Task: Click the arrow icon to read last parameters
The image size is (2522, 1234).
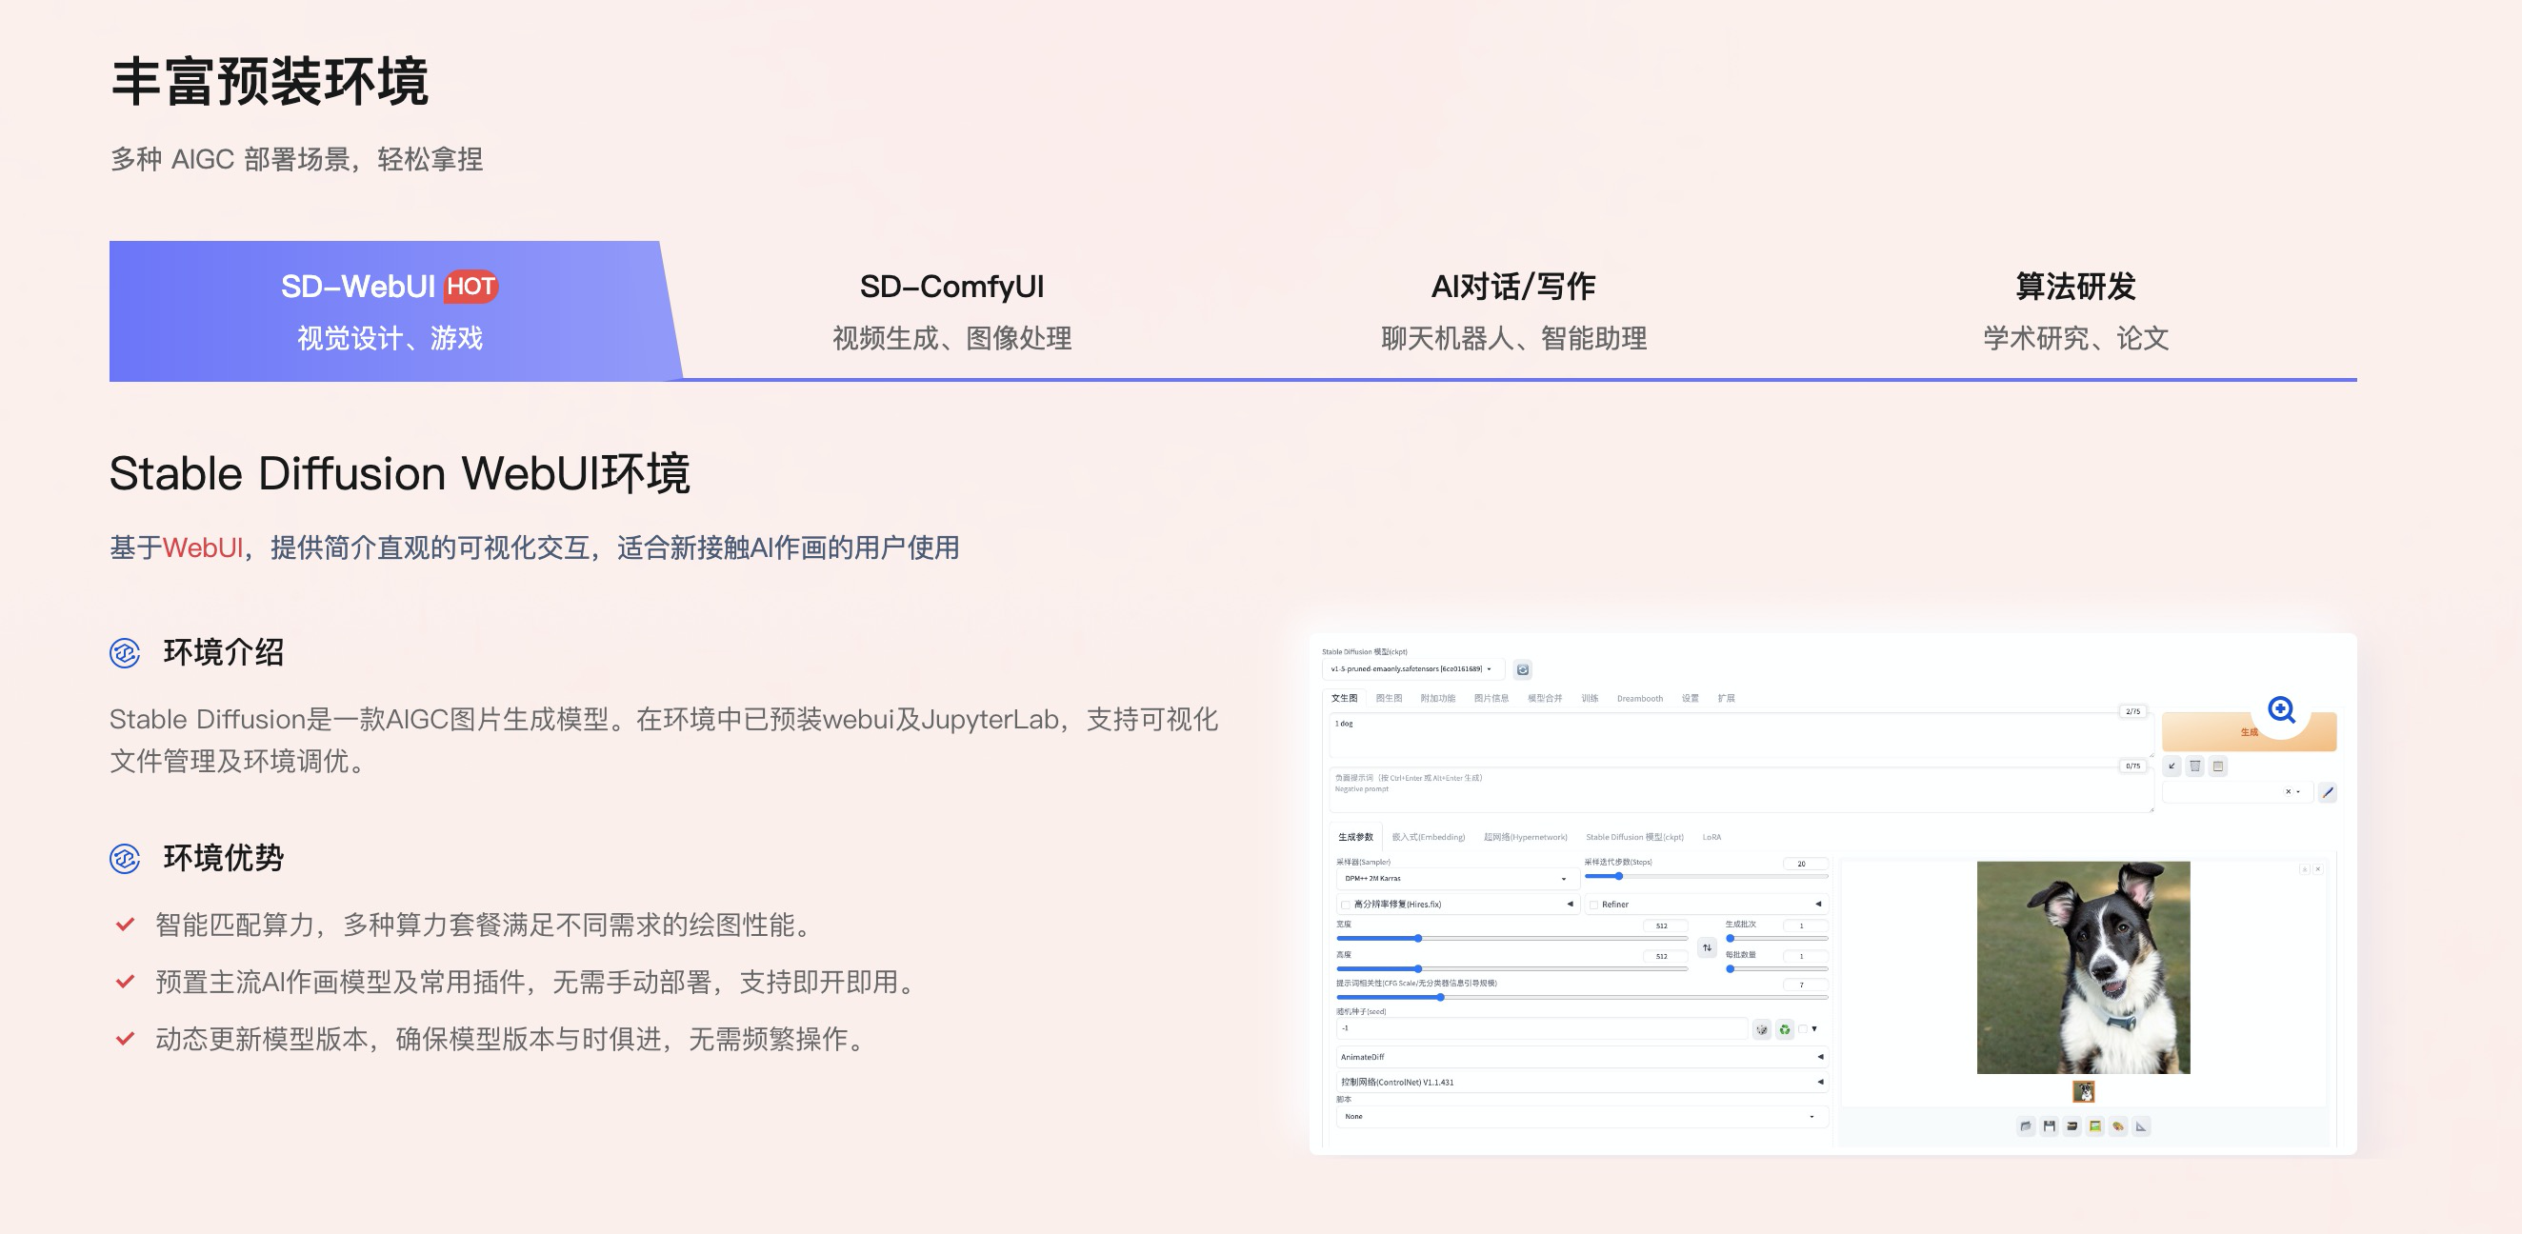Action: (x=2172, y=766)
